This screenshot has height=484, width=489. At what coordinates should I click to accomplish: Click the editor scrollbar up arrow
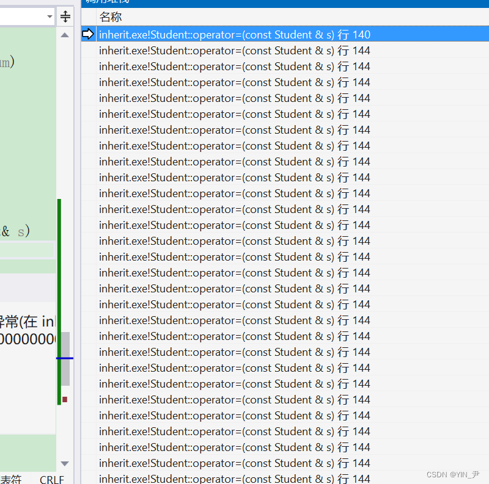[65, 35]
